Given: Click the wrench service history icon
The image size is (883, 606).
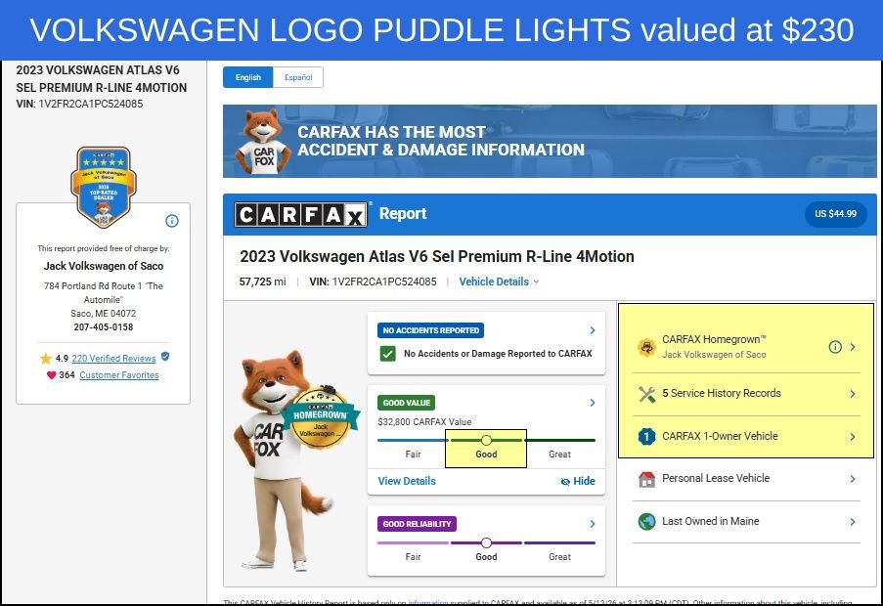Looking at the screenshot, I should 647,394.
